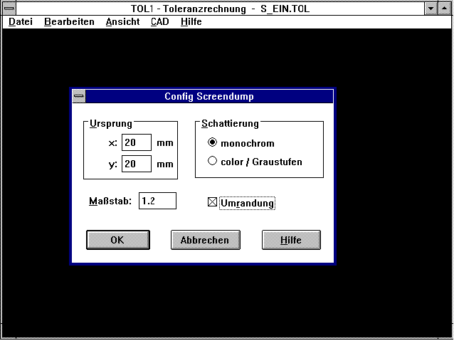The image size is (454, 341).
Task: Click the Hilfe button in the dialog
Action: [x=291, y=240]
